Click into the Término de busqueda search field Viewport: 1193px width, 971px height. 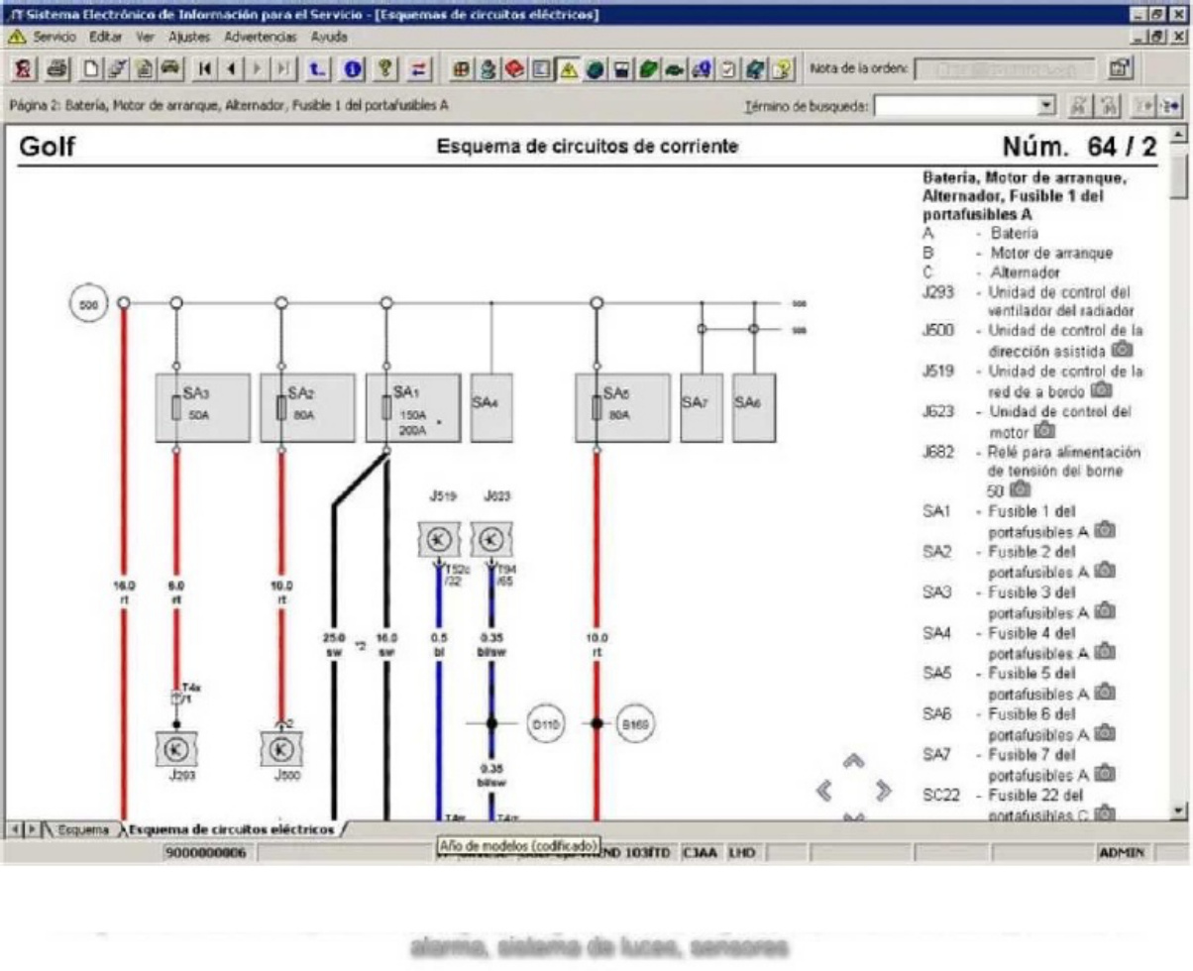[x=957, y=105]
